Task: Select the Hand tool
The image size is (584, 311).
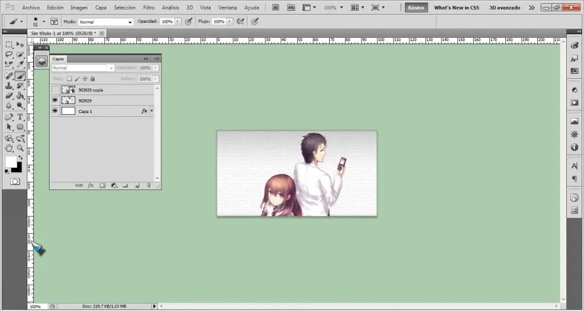Action: (x=9, y=148)
